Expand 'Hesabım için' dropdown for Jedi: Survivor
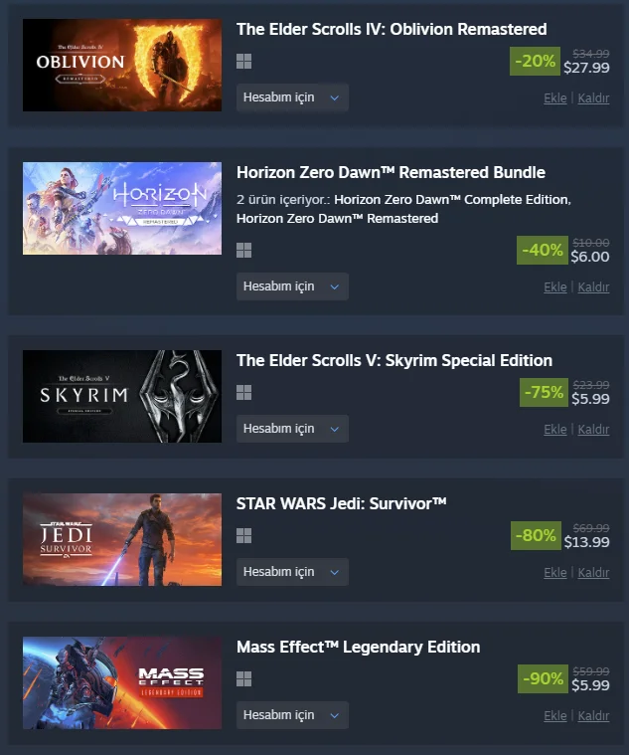This screenshot has height=755, width=629. pos(292,572)
